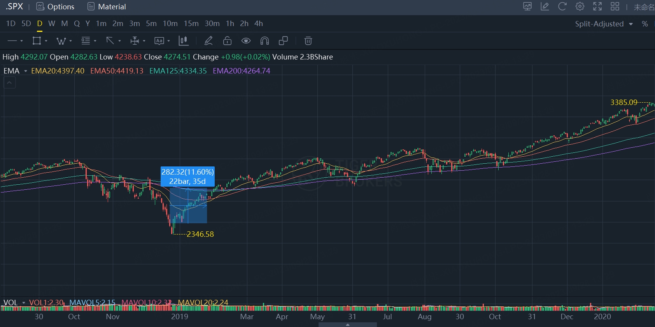Screen dimensions: 655x327
Task: Toggle the magnet snap mode
Action: tap(264, 41)
